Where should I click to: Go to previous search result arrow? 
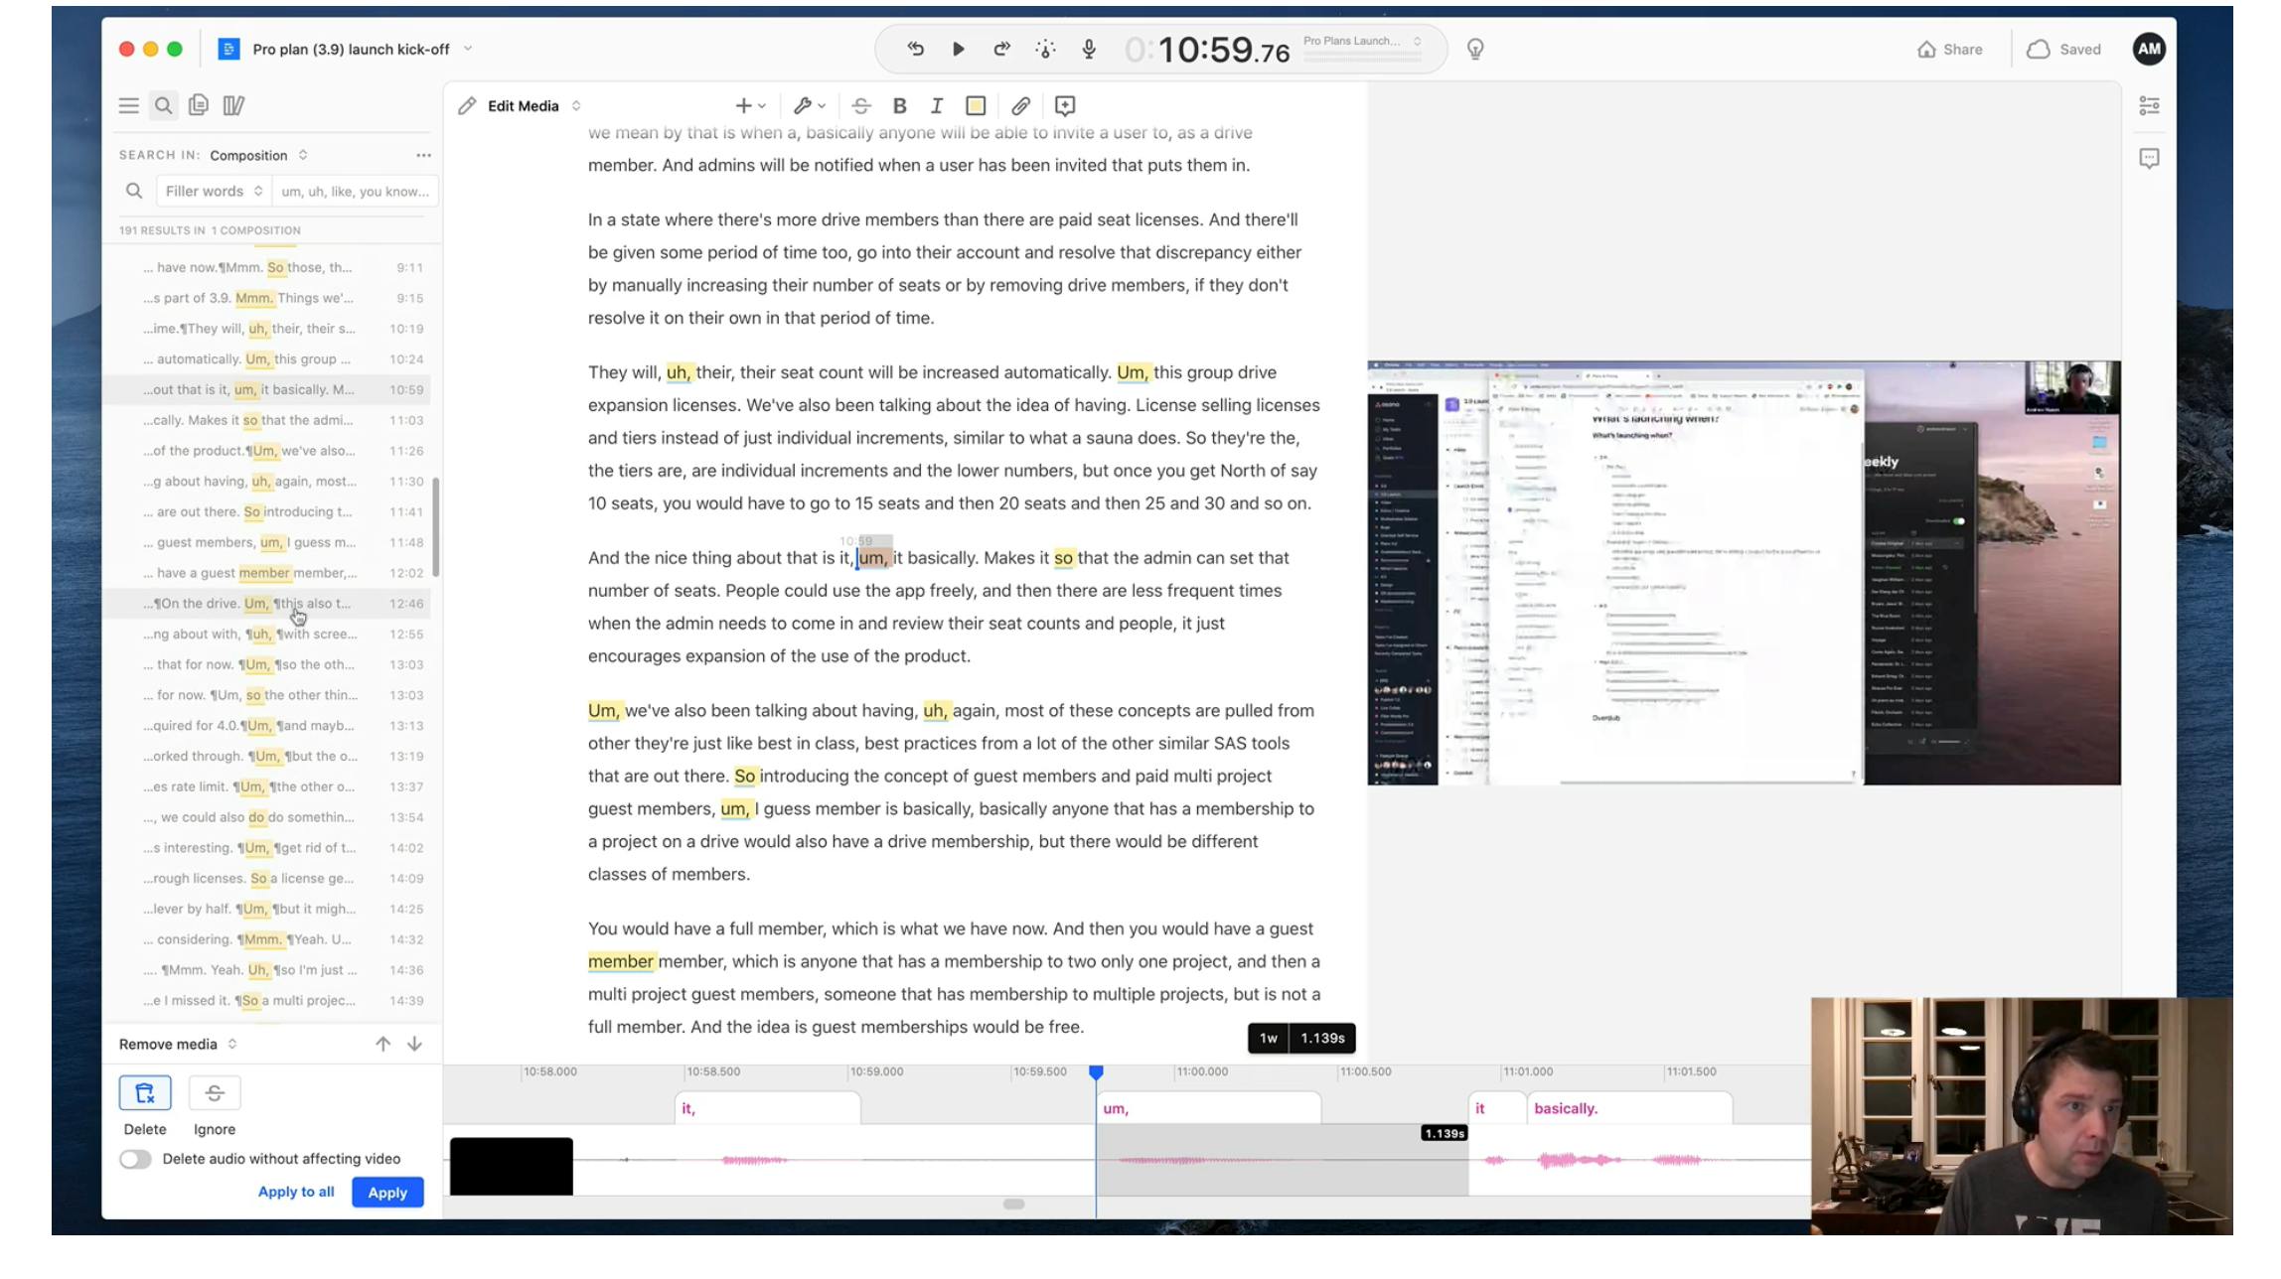point(382,1044)
